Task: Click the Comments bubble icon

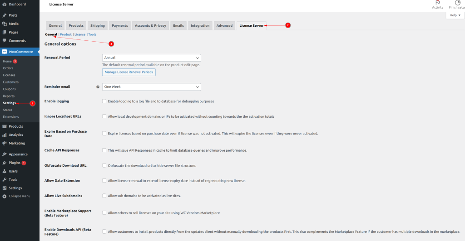Action: (x=4, y=40)
